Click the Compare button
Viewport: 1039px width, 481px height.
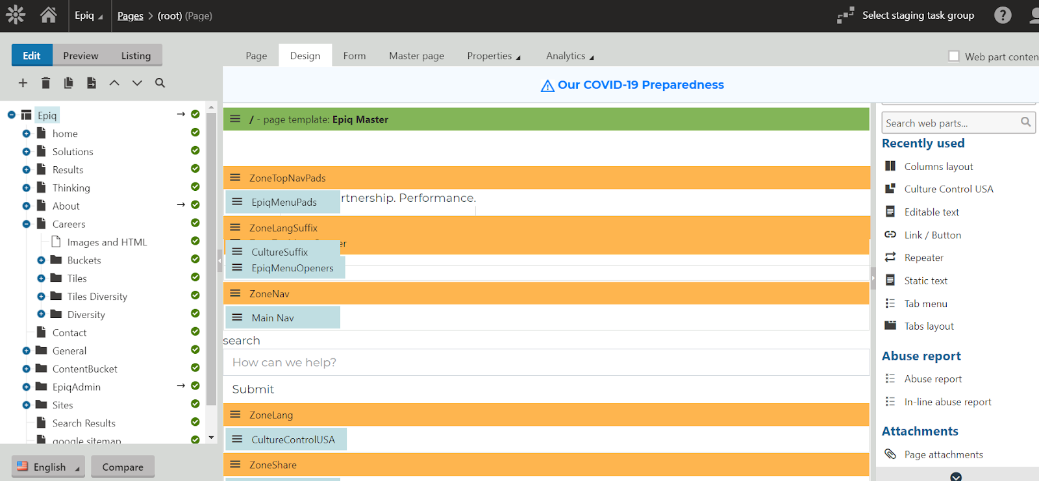coord(123,467)
